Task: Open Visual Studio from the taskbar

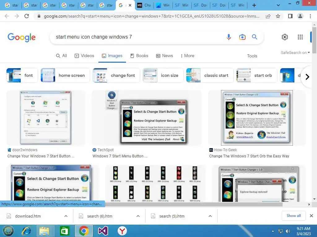Action: tap(103, 231)
